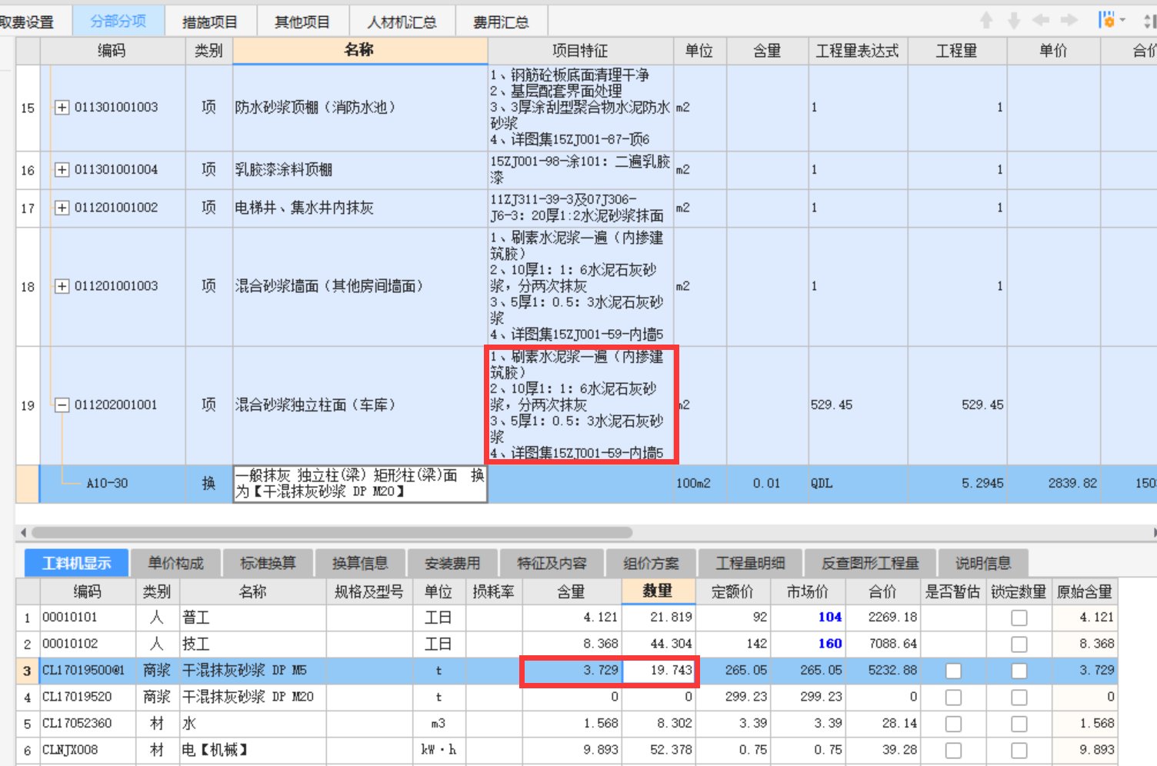
Task: Toggle 锁定数量 checkbox for 干混抹灰砂浆 DP M20
Action: (1019, 697)
